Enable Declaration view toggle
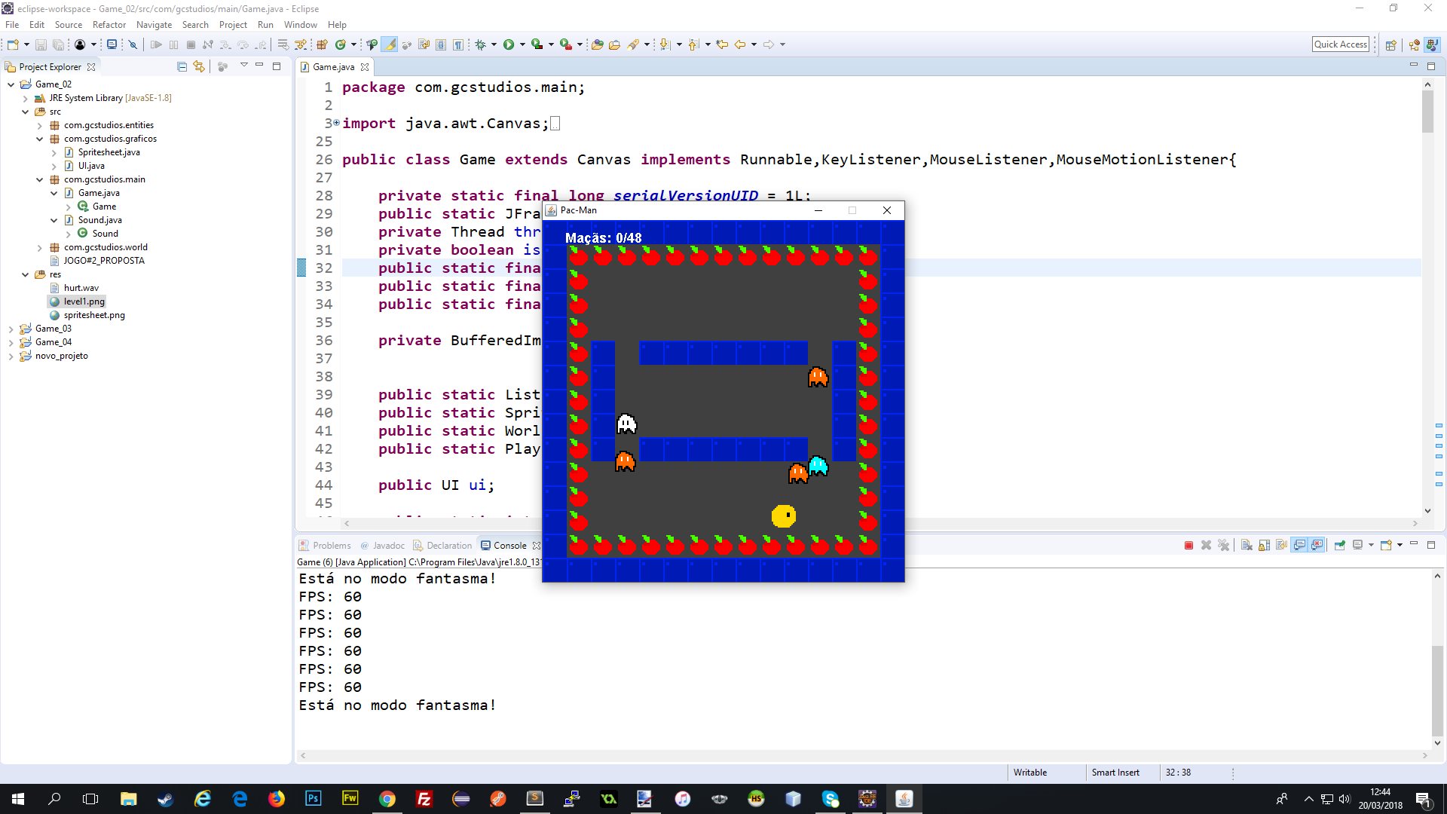Image resolution: width=1447 pixels, height=814 pixels. 448,545
